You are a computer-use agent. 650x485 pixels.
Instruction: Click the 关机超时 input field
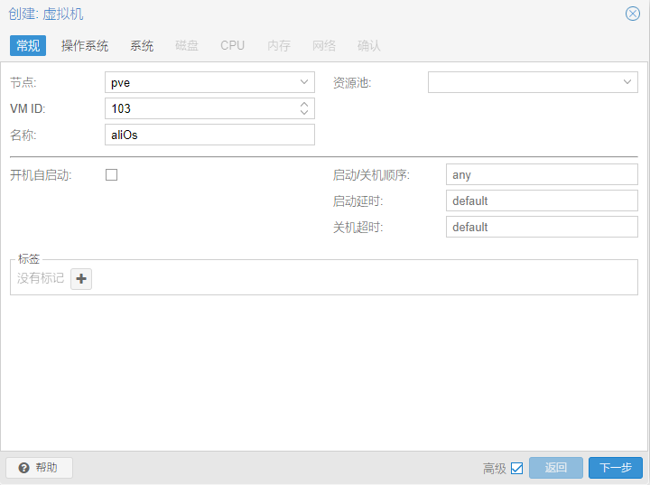click(542, 227)
